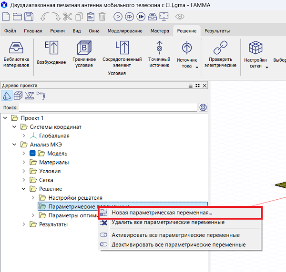Toggle the Модель checkbox in the project tree
Viewport: 286px width, 272px height.
[33, 154]
